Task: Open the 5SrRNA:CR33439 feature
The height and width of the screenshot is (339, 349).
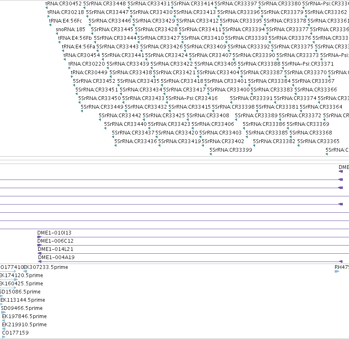Action: tap(128, 64)
